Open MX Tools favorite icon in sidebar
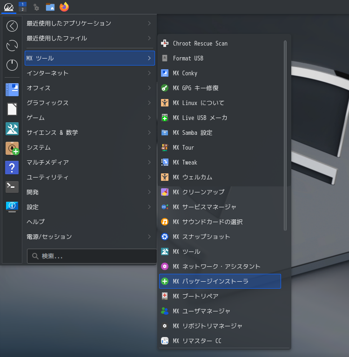The height and width of the screenshot is (357, 349). 12,129
